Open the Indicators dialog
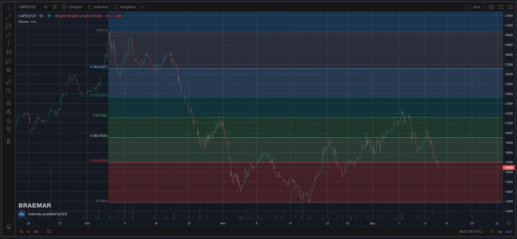The height and width of the screenshot is (239, 517). (x=98, y=7)
